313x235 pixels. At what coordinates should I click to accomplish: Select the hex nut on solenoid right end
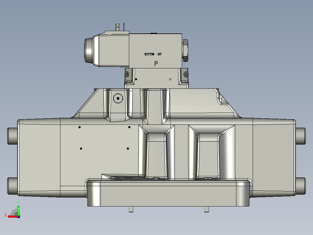click(x=185, y=50)
